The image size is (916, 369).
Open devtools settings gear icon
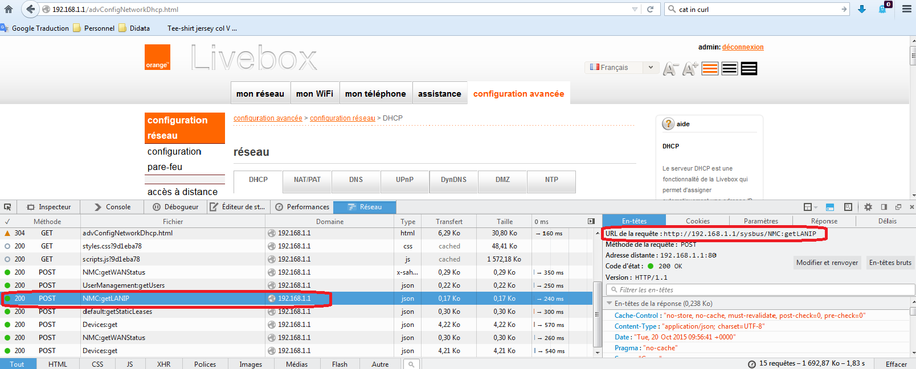(868, 207)
